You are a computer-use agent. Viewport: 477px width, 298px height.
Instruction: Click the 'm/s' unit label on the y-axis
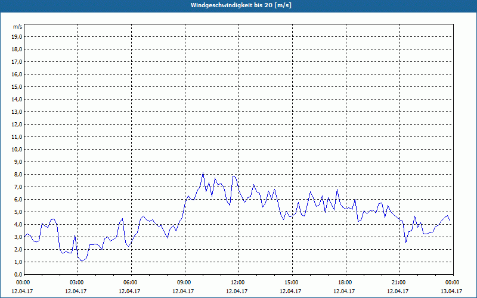coord(18,27)
